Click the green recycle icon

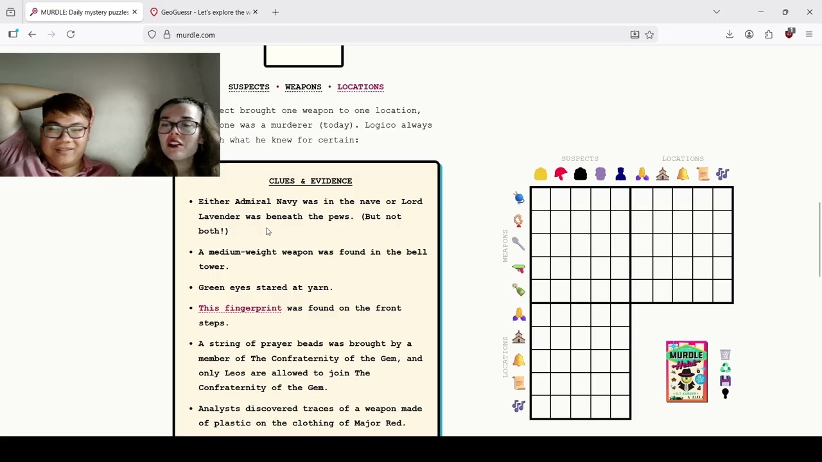pyautogui.click(x=725, y=368)
